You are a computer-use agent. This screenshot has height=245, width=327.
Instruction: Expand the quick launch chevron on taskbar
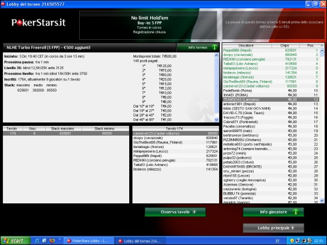60,240
